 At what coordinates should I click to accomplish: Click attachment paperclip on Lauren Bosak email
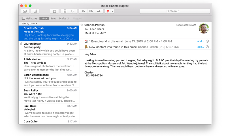pos(21,44)
